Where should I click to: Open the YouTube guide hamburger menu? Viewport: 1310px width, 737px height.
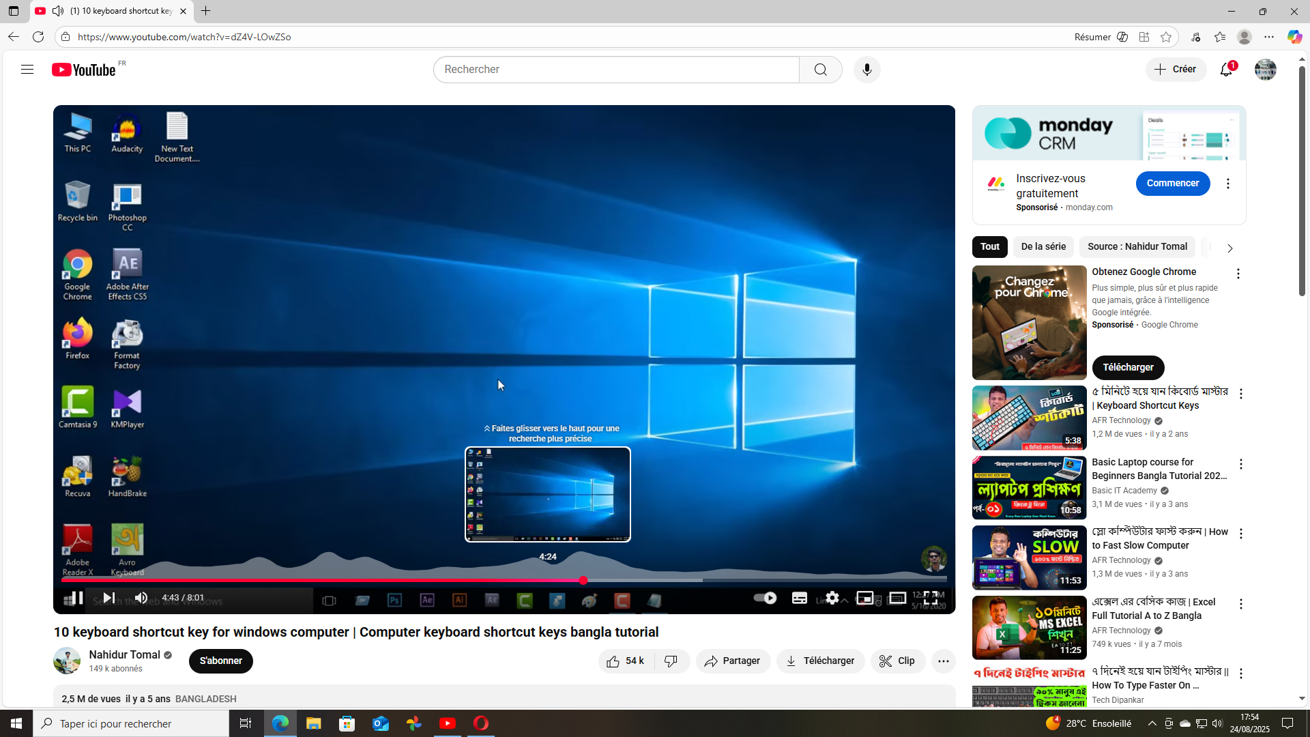(x=27, y=70)
